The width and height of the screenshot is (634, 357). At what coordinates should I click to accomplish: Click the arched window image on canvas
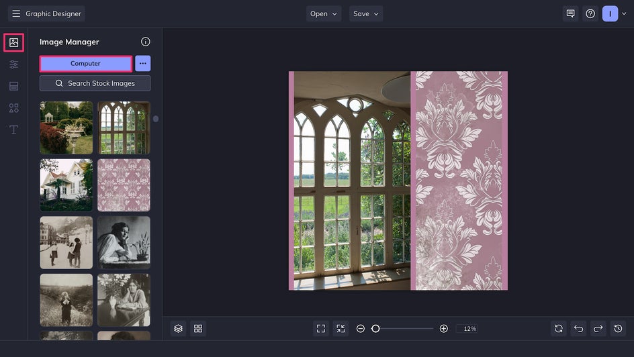pos(352,181)
